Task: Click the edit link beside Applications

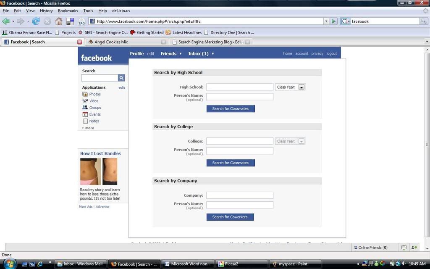Action: coord(122,87)
